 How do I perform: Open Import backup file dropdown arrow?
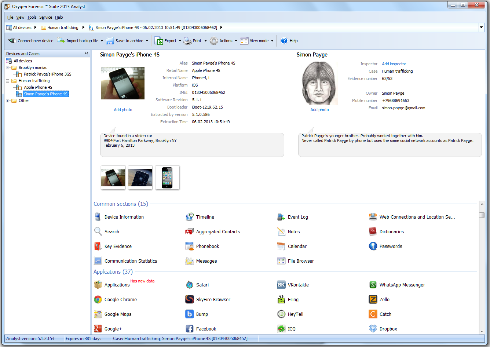[102, 41]
